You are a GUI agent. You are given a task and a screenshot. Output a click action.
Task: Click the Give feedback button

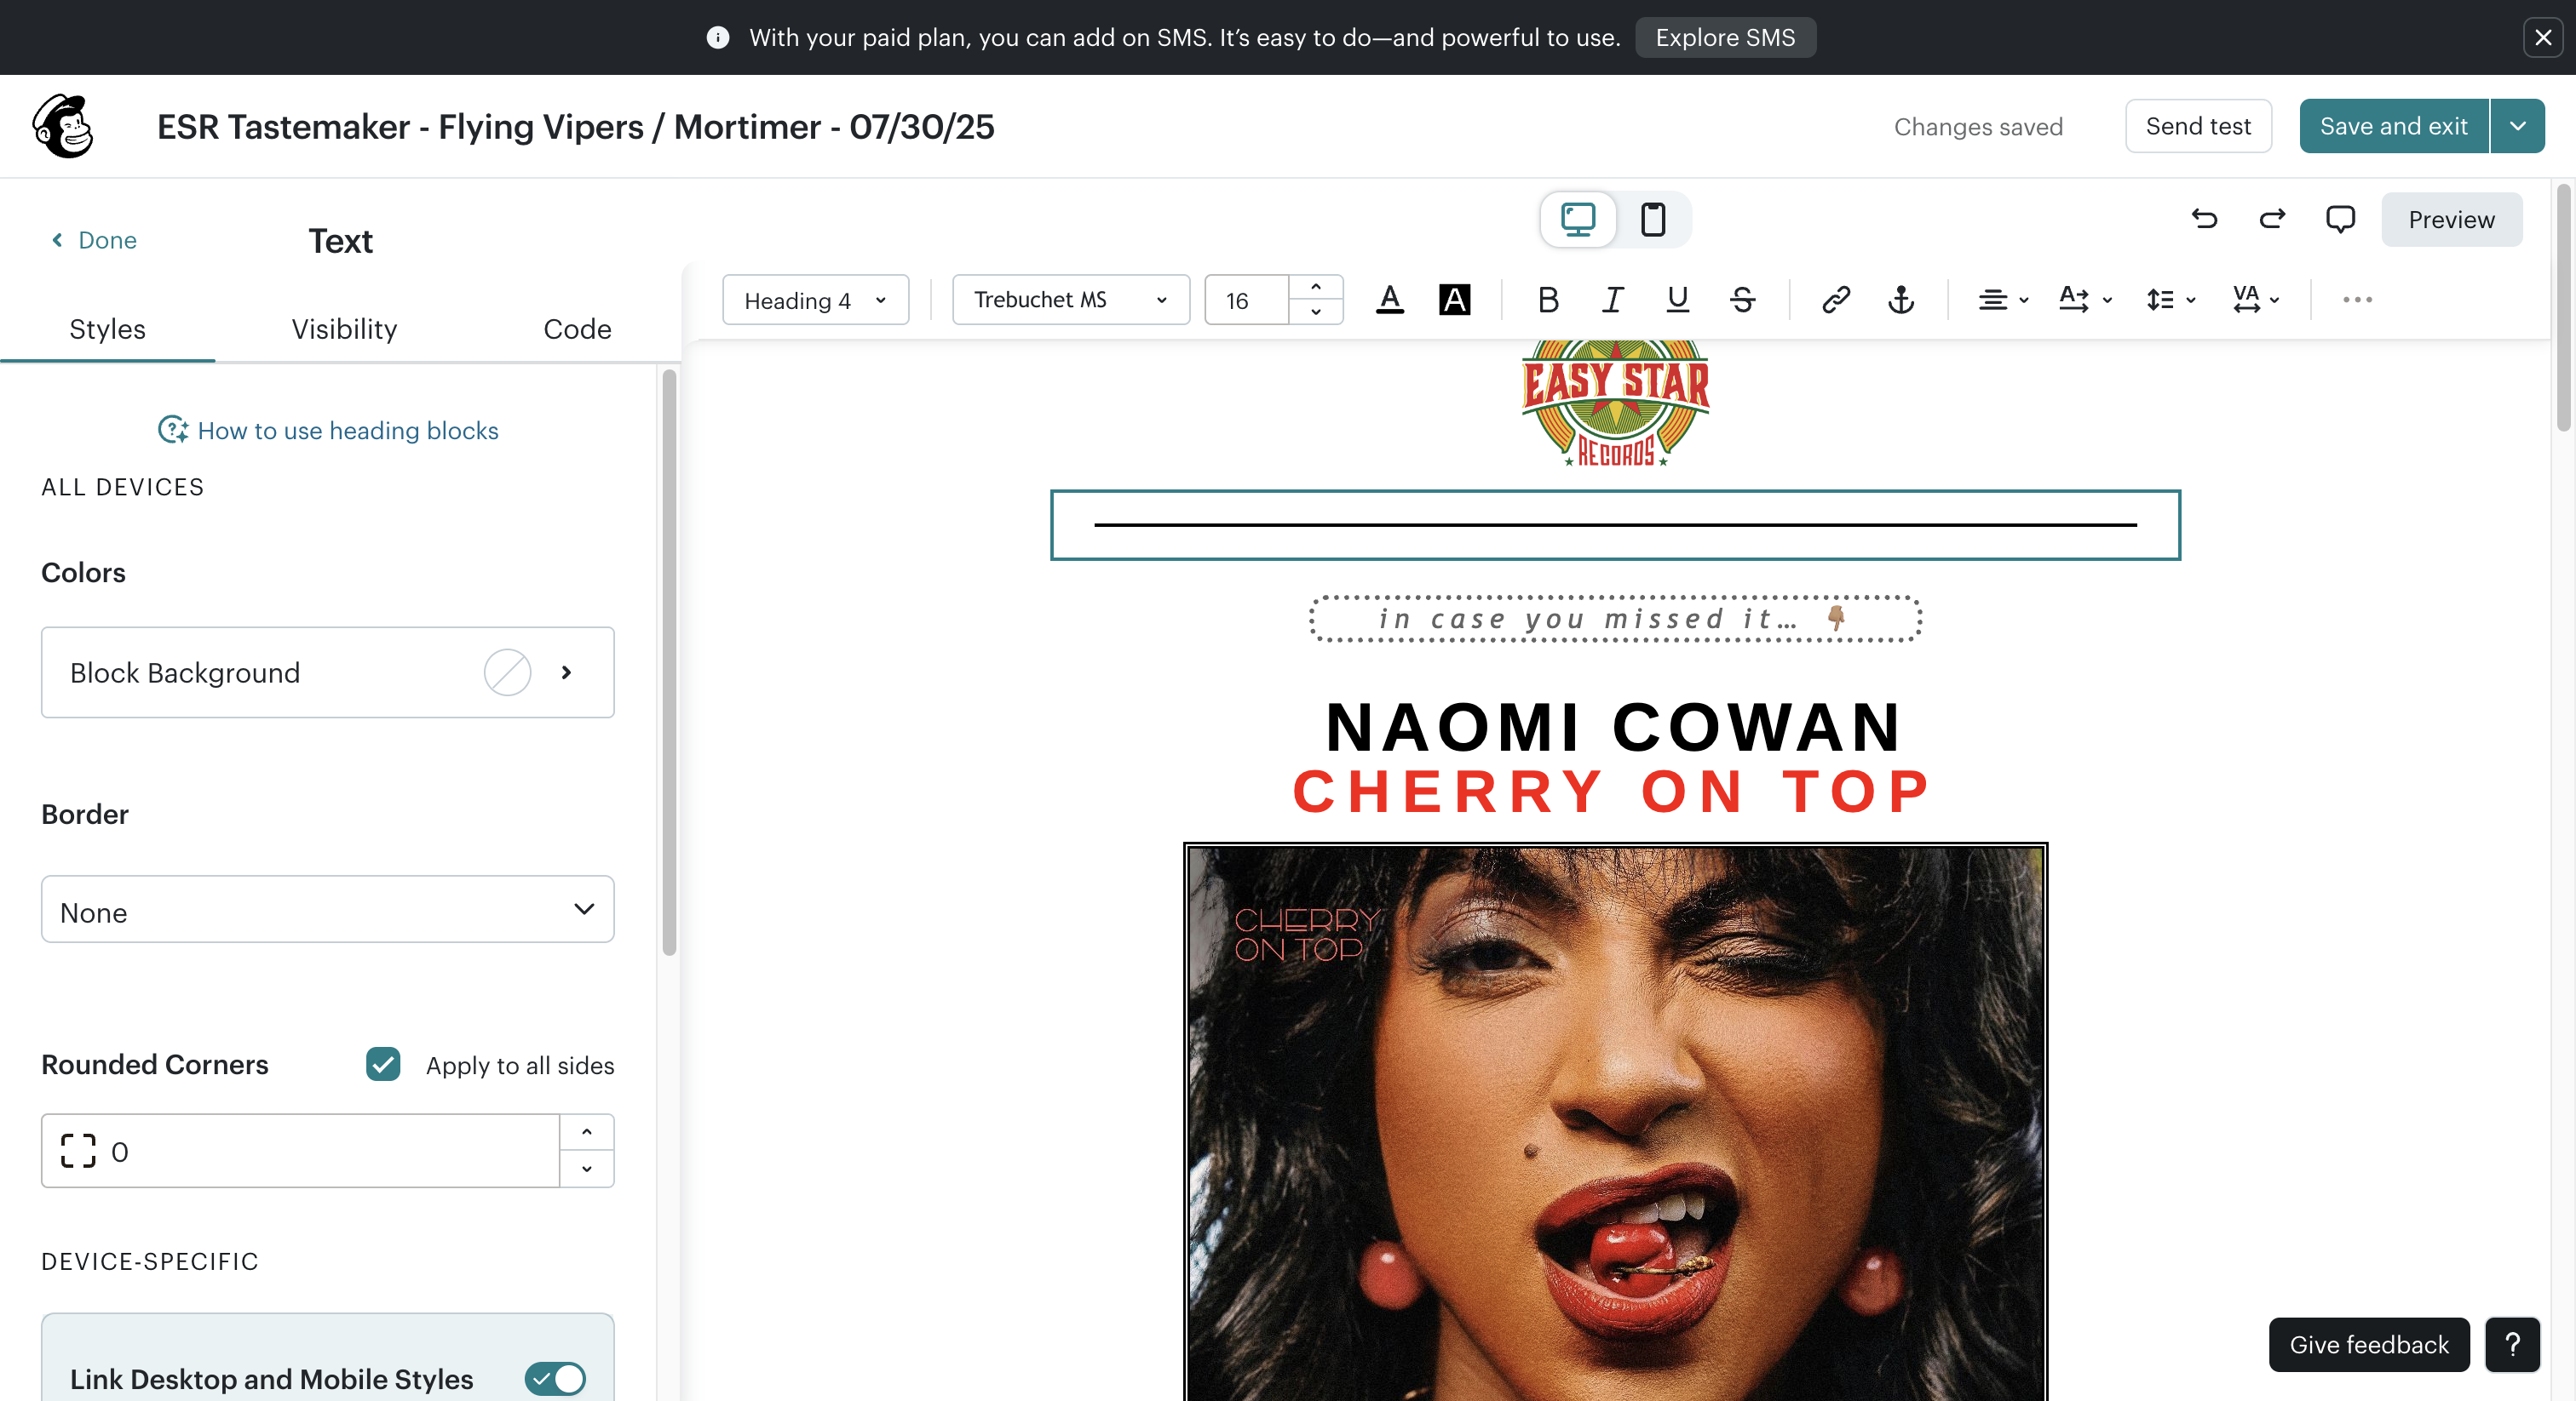2369,1345
